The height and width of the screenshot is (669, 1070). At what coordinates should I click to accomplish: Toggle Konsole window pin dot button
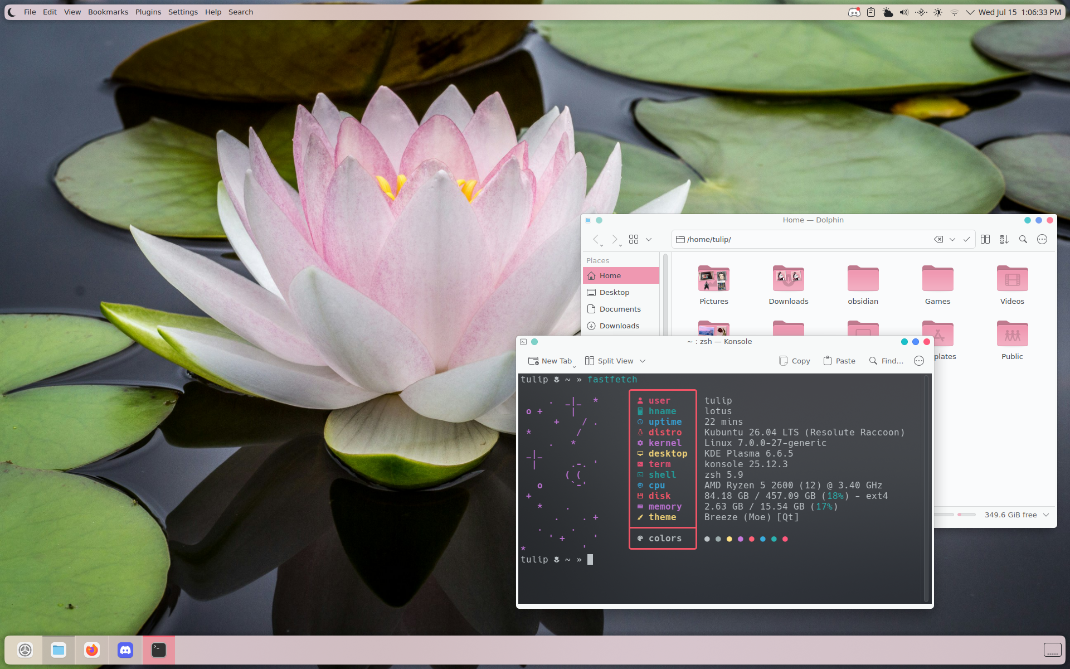pyautogui.click(x=534, y=342)
